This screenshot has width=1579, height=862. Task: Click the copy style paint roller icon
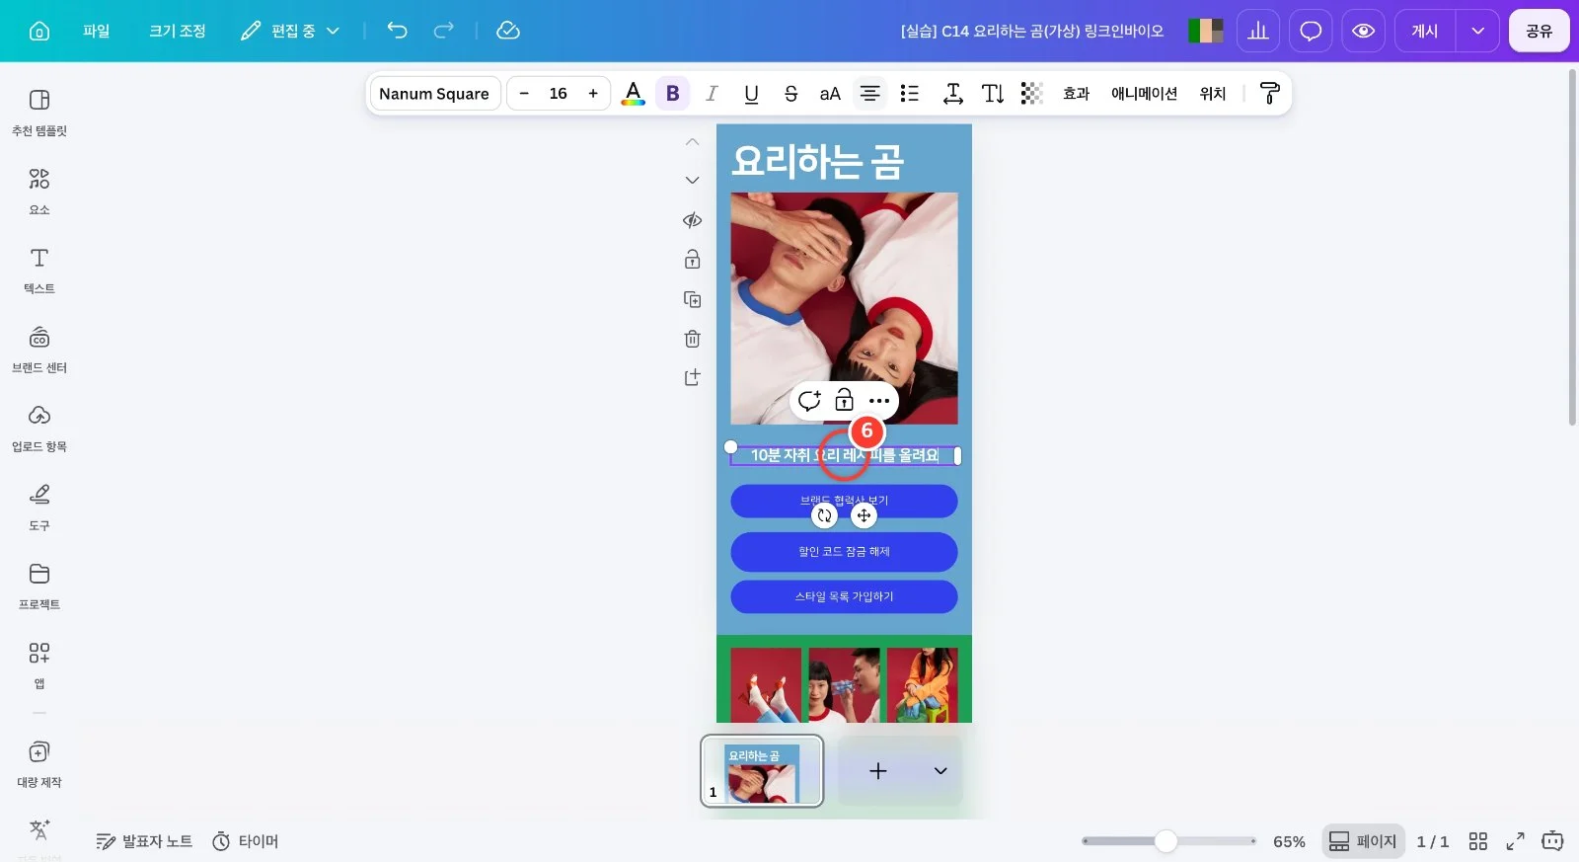(1270, 93)
